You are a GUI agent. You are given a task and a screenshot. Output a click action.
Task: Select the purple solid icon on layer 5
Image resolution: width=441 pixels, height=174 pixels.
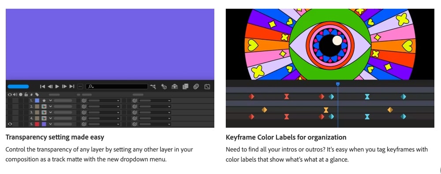[x=44, y=124]
